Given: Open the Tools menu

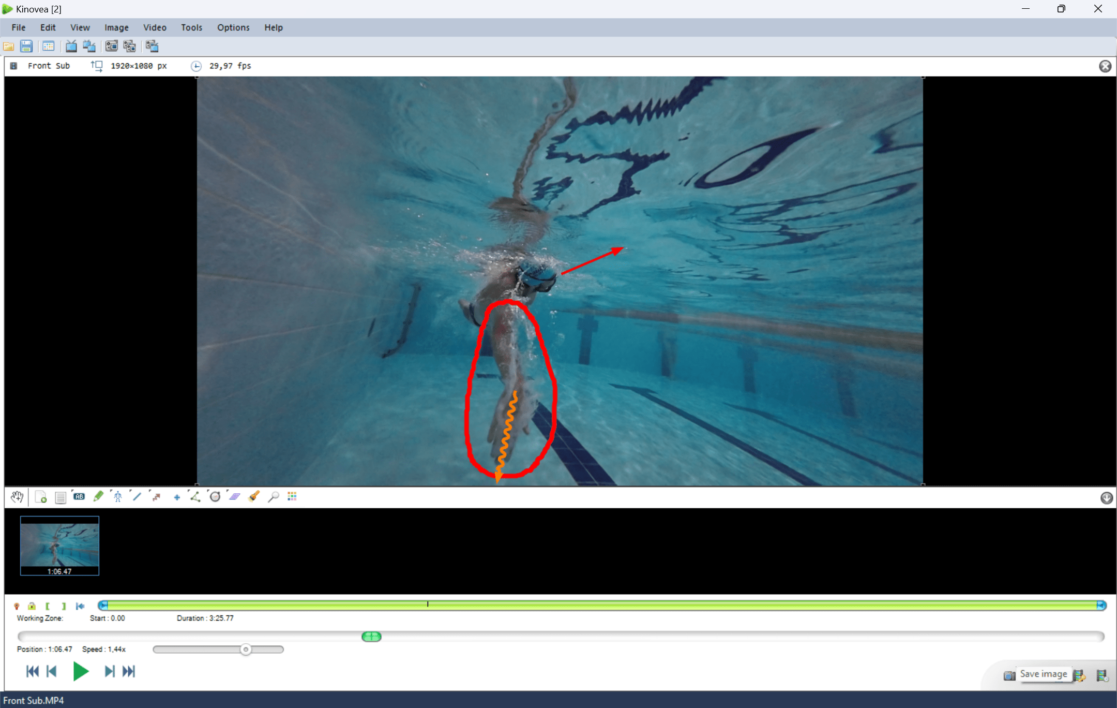Looking at the screenshot, I should 191,27.
